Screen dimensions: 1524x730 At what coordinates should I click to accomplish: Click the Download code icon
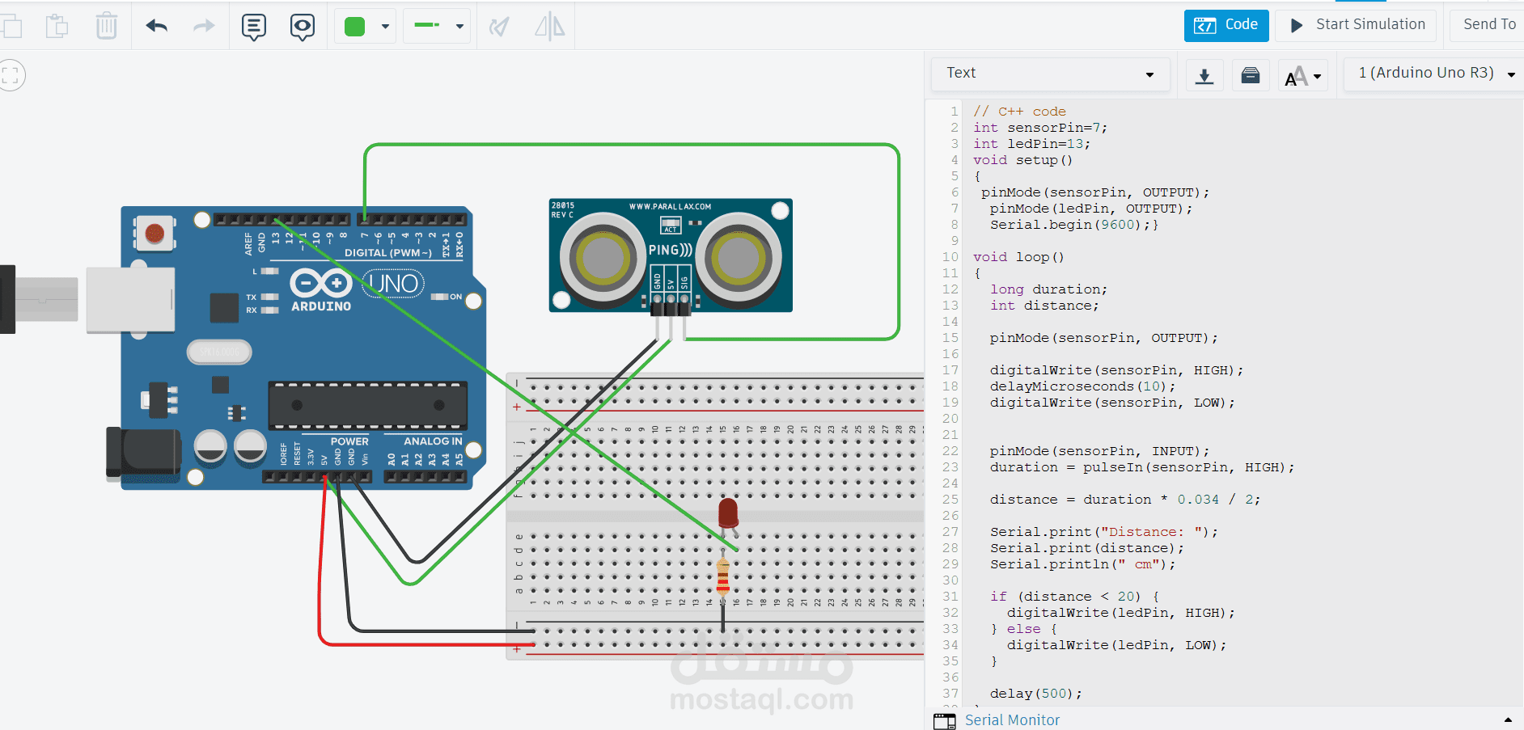[x=1204, y=75]
